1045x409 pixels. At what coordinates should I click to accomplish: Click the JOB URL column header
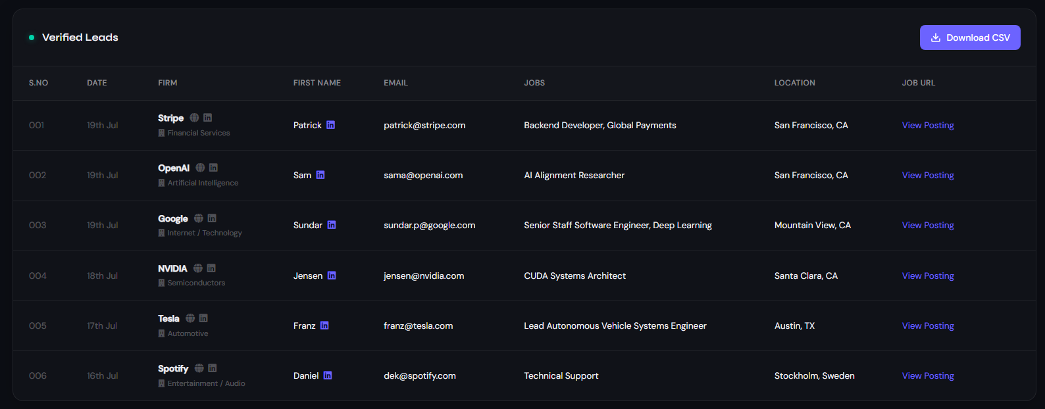tap(919, 83)
